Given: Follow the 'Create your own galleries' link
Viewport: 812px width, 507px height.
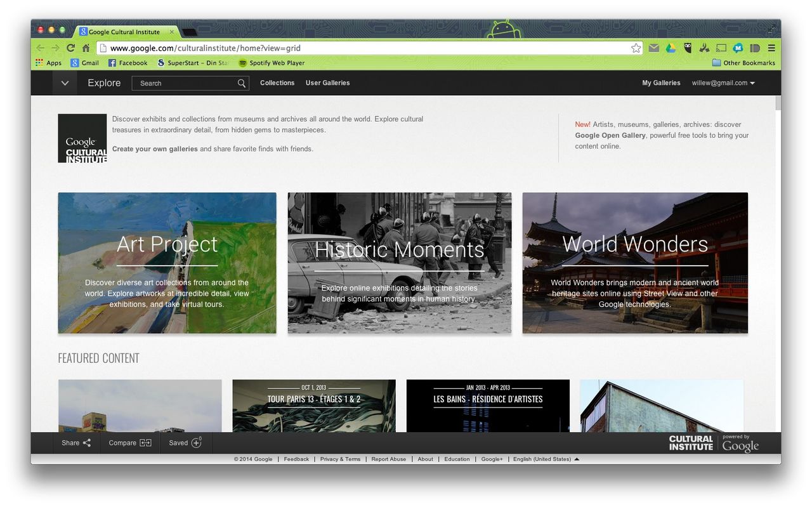Looking at the screenshot, I should (155, 149).
